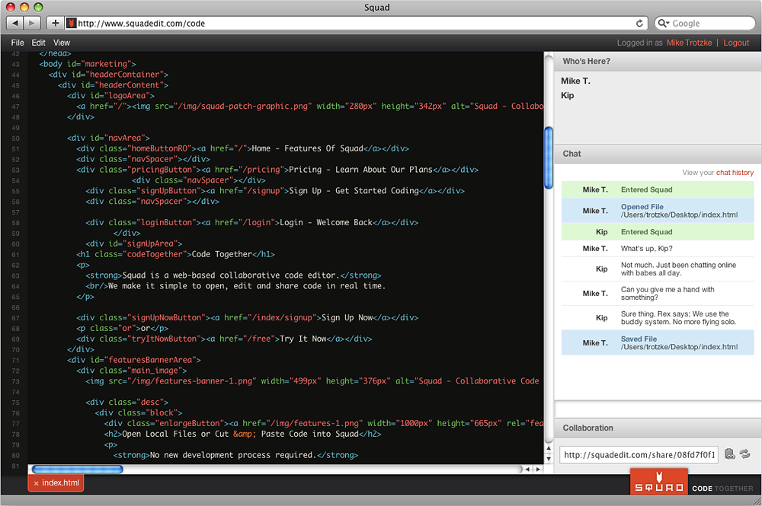This screenshot has height=506, width=762.
Task: Click the vertical scrollbar down arrow
Action: 549,459
